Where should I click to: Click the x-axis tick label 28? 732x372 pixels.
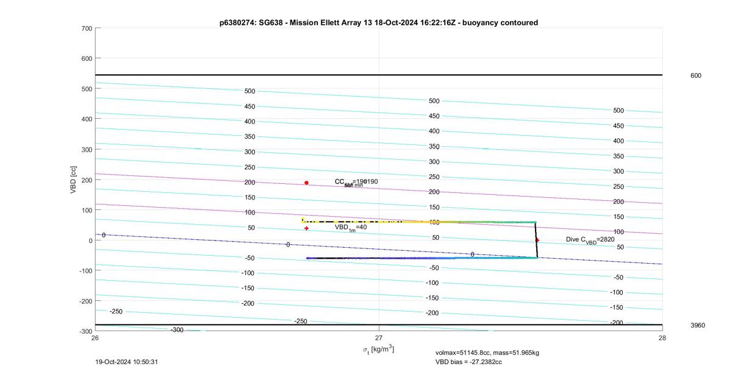[662, 337]
